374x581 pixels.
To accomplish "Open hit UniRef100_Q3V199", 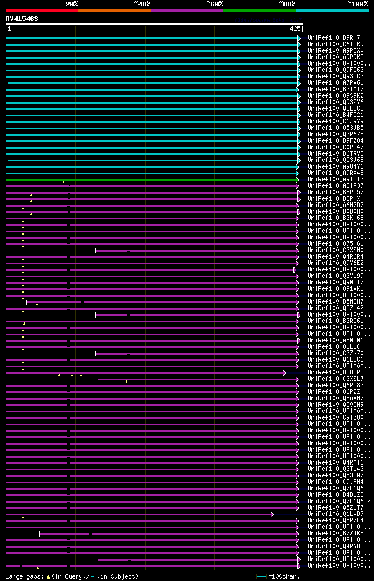I will [x=335, y=276].
